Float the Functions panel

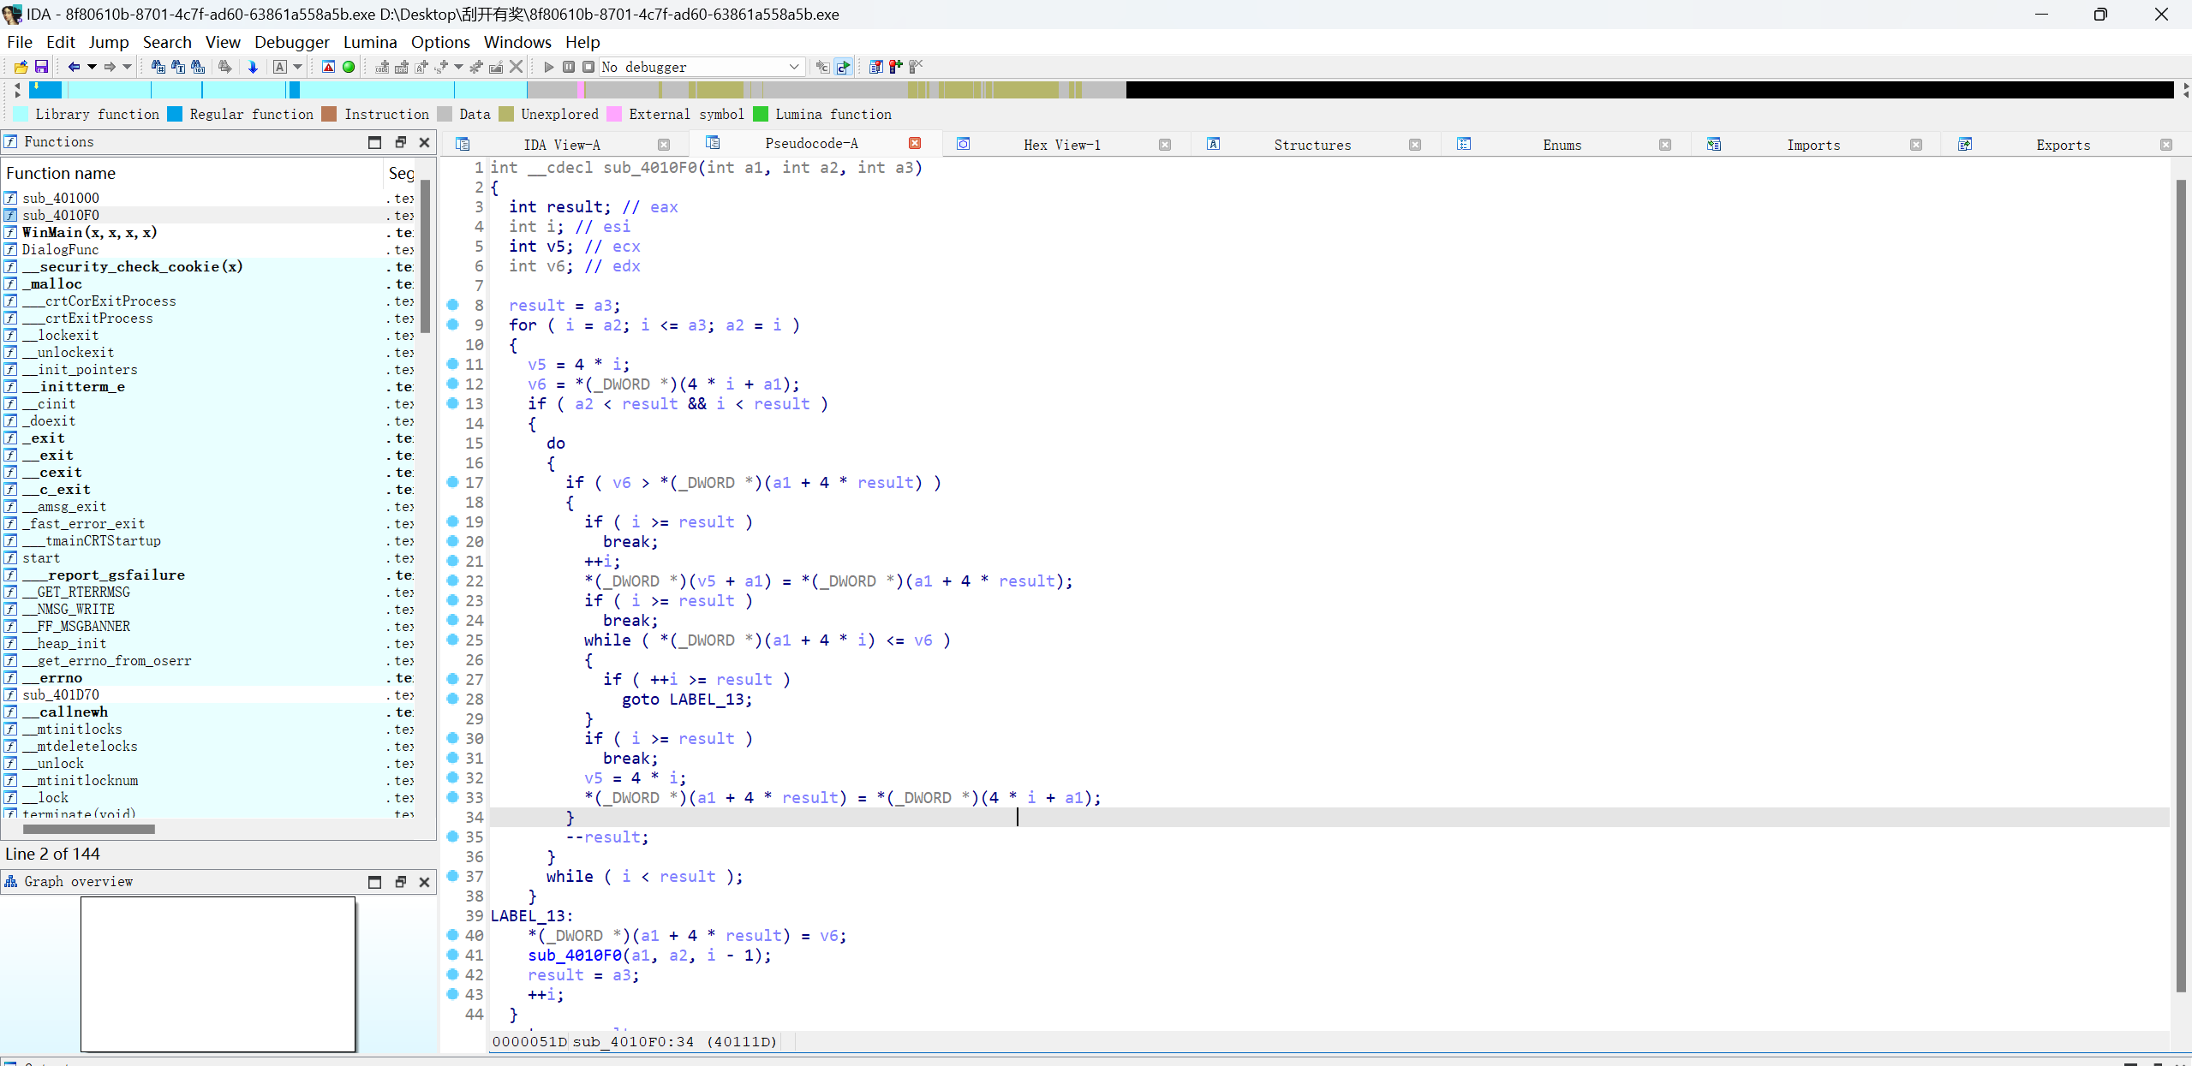400,142
